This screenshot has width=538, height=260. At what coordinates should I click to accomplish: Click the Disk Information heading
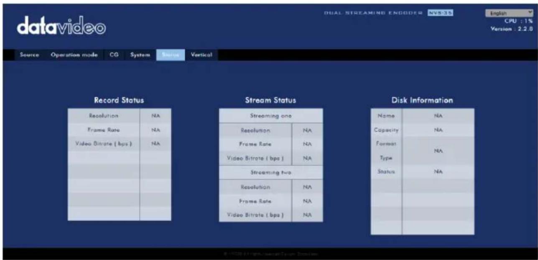[x=422, y=100]
